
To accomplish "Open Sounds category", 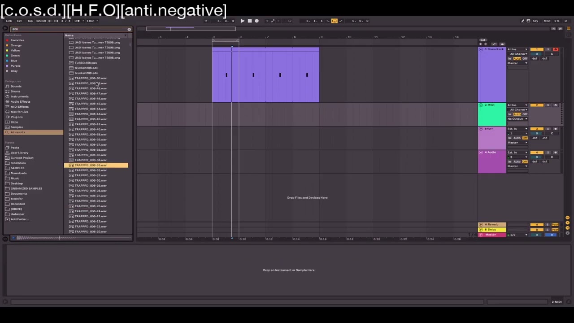I will (x=16, y=86).
